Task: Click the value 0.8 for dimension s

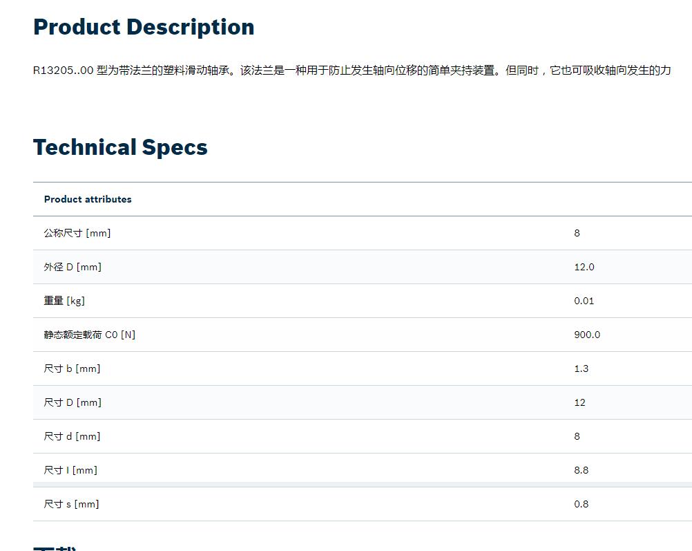Action: pos(582,504)
